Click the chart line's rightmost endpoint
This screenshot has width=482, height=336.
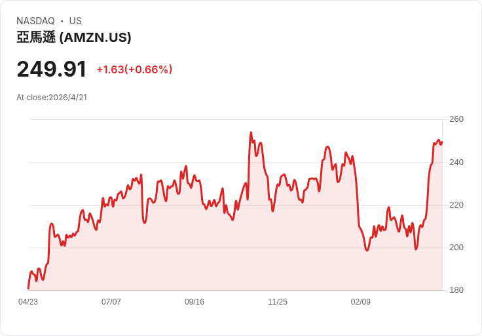coord(442,142)
